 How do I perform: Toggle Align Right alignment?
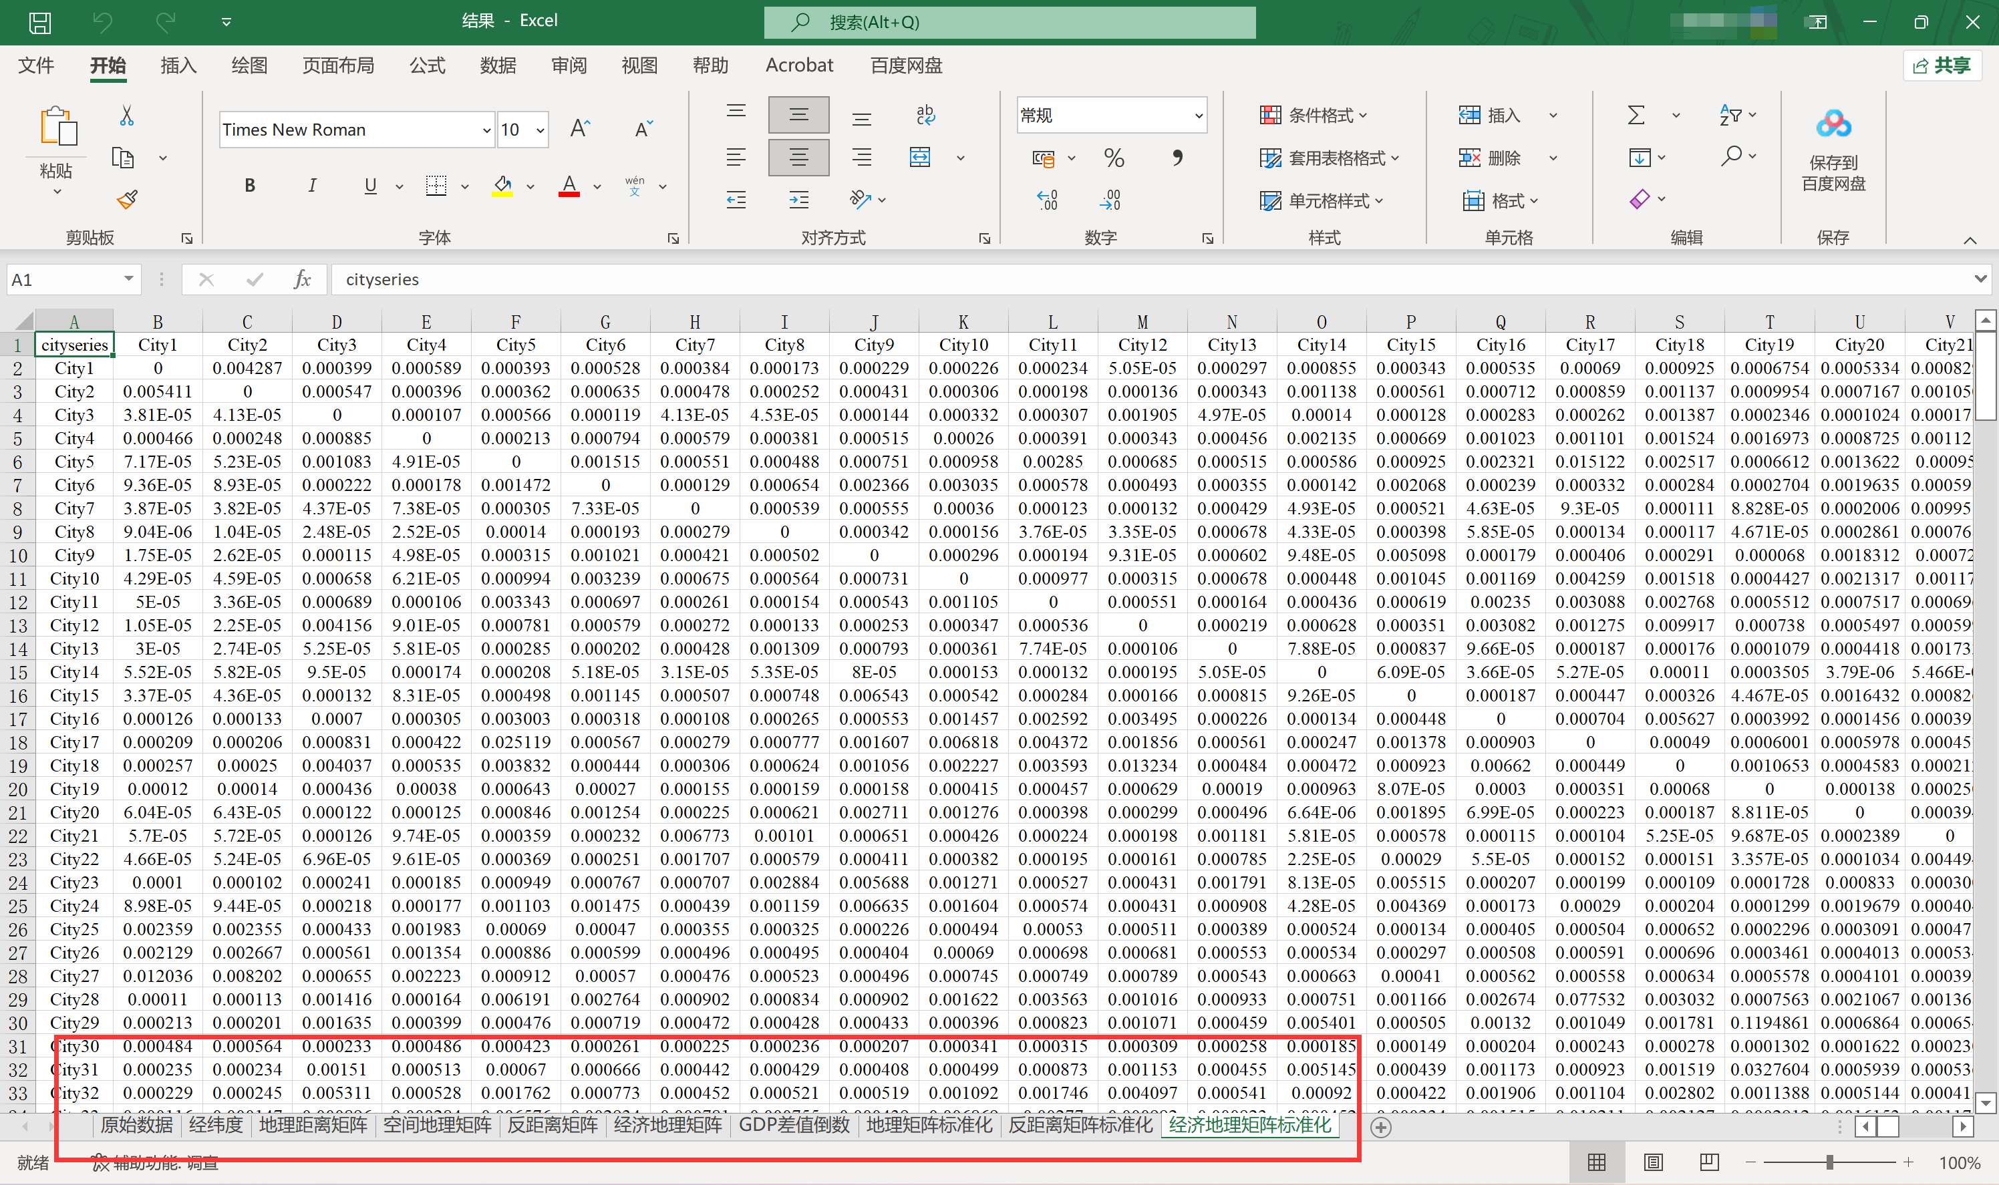pyautogui.click(x=861, y=157)
